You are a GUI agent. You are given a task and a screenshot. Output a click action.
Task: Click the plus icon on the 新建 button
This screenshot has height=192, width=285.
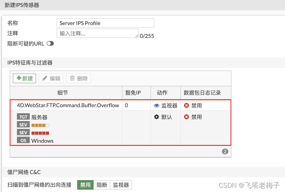[19, 78]
